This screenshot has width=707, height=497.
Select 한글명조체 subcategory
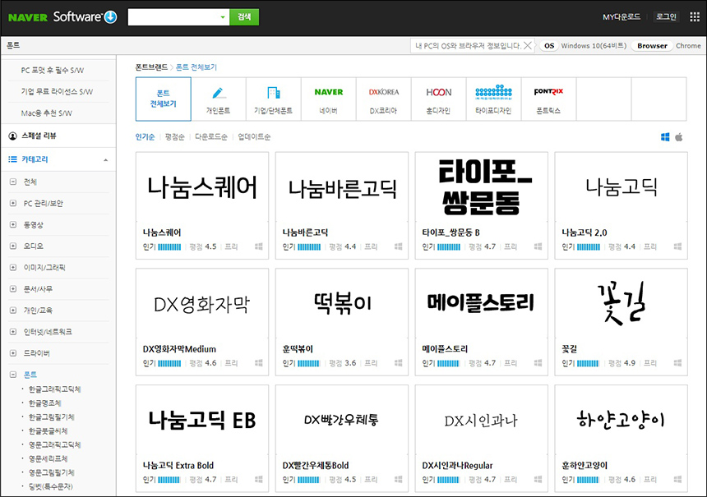click(45, 403)
